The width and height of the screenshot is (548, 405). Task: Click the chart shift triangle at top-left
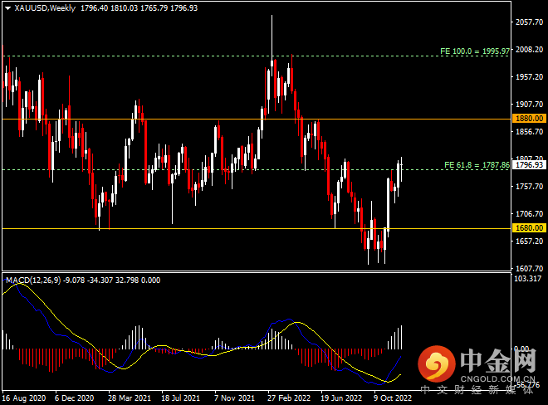click(x=7, y=7)
